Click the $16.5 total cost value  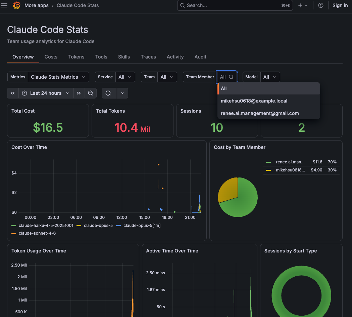pyautogui.click(x=48, y=127)
